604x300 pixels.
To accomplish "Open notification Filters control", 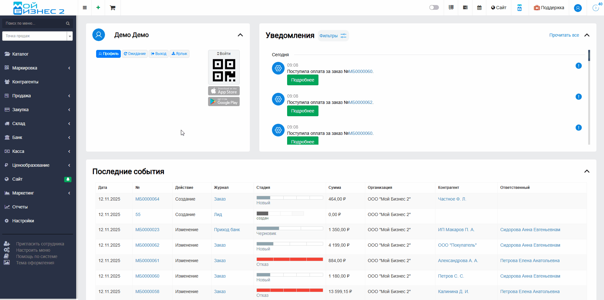I will point(333,36).
